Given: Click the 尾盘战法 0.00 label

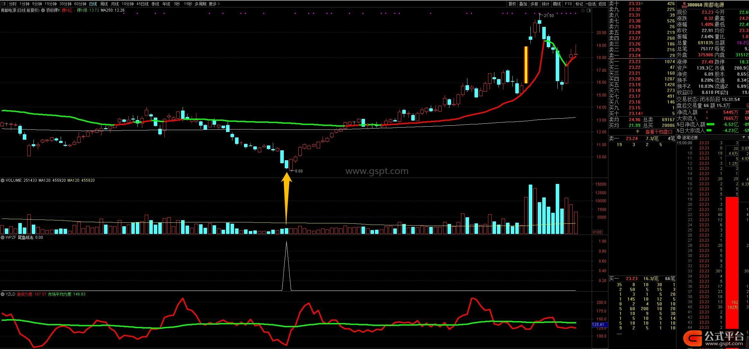Looking at the screenshot, I should pos(30,237).
